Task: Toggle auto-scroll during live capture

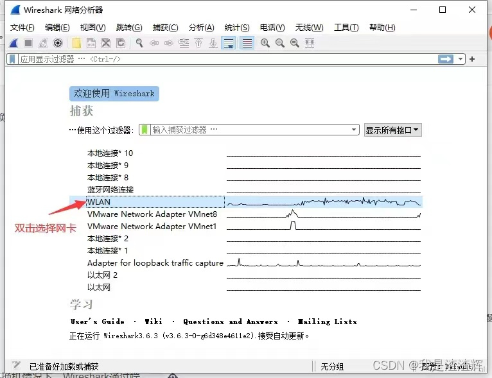Action: click(229, 43)
